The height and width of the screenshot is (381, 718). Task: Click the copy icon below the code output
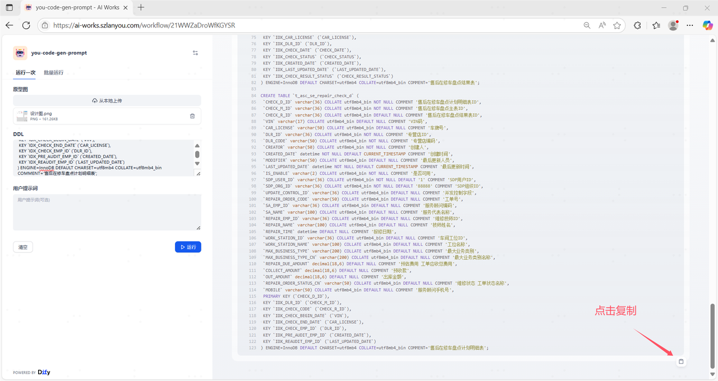point(681,361)
